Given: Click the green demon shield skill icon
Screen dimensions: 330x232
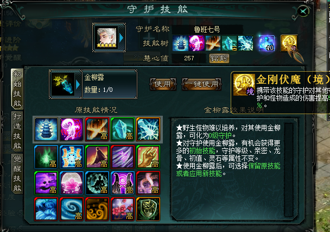Looking at the screenshot, I should pyautogui.click(x=148, y=209).
